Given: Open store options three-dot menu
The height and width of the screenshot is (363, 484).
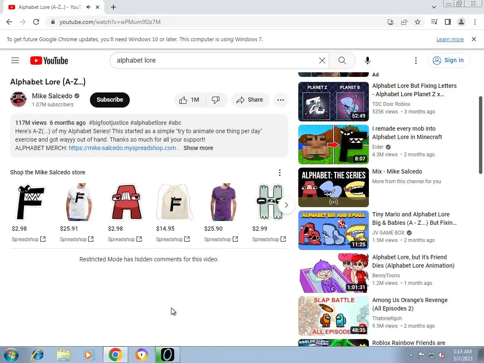Looking at the screenshot, I should 280,173.
